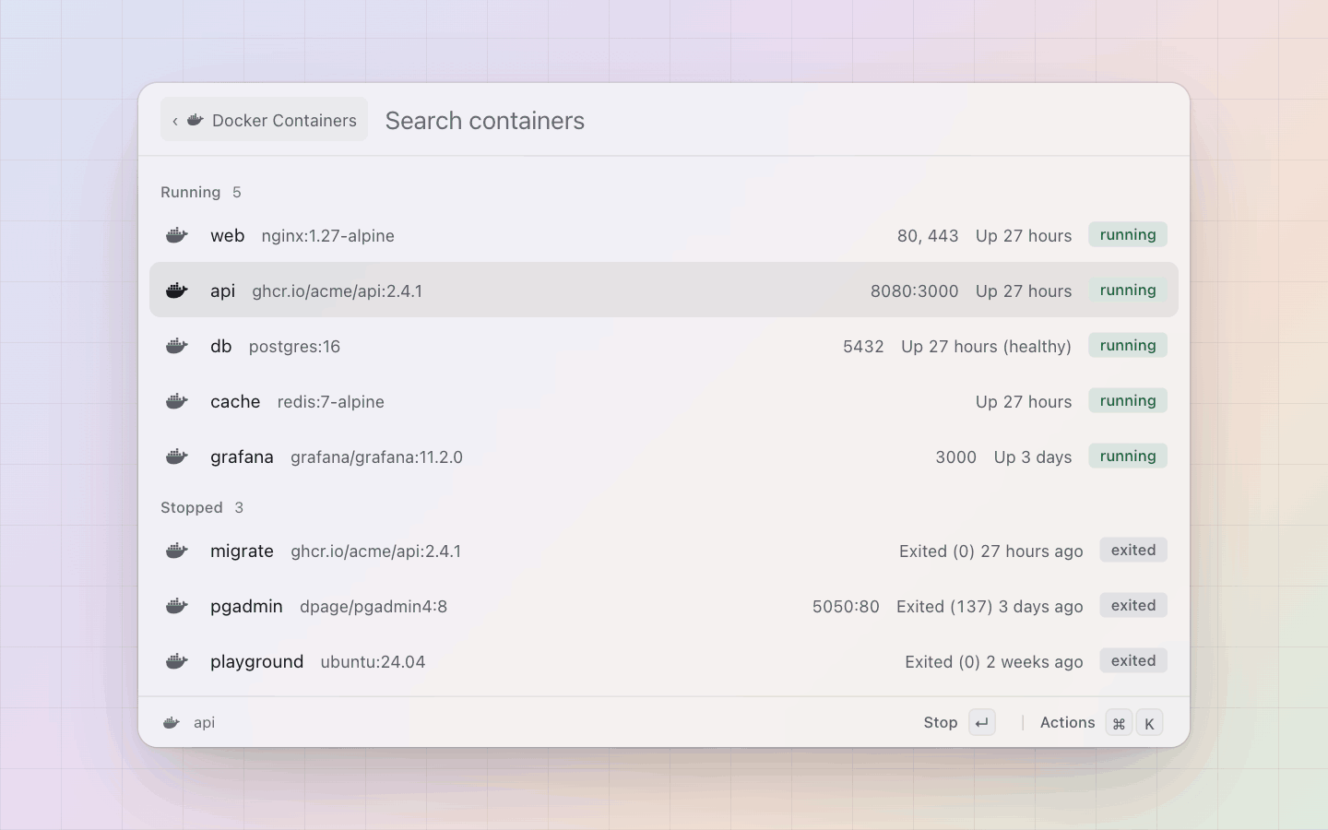
Task: Click running badge on web row
Action: 1128,234
